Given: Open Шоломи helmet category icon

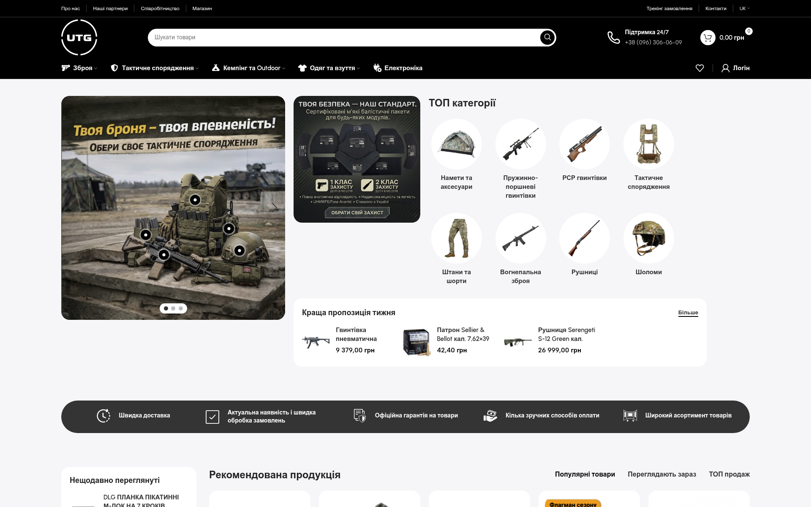Looking at the screenshot, I should [x=649, y=238].
